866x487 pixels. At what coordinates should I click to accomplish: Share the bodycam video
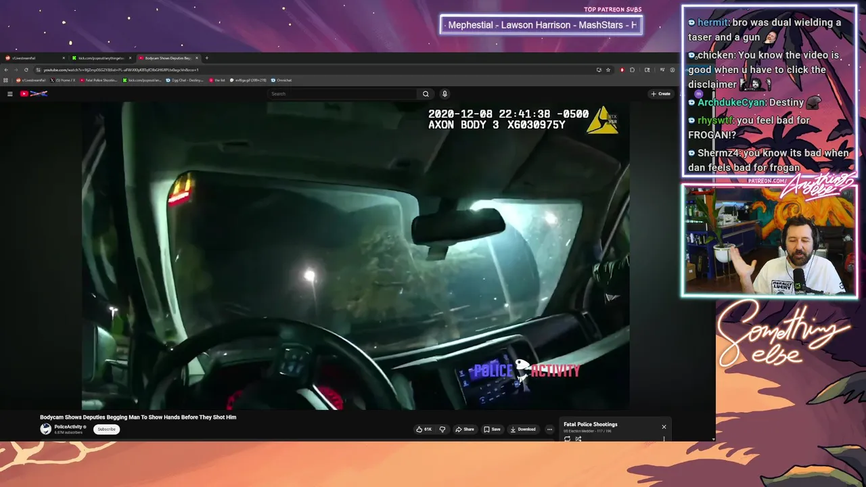coord(465,429)
